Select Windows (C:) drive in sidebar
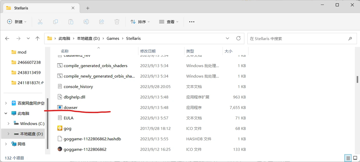This screenshot has height=162, width=360. [x=32, y=123]
